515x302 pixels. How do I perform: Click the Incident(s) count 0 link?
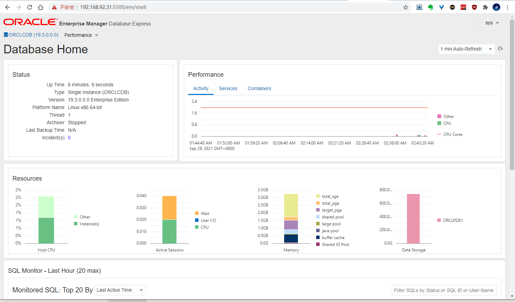[x=69, y=138]
